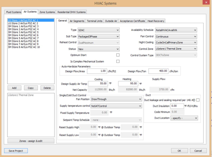Open the Duct Location specify dropdown
The height and width of the screenshot is (157, 212).
coord(184,118)
